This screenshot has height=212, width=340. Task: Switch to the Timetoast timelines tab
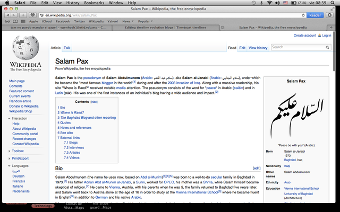click(x=166, y=28)
